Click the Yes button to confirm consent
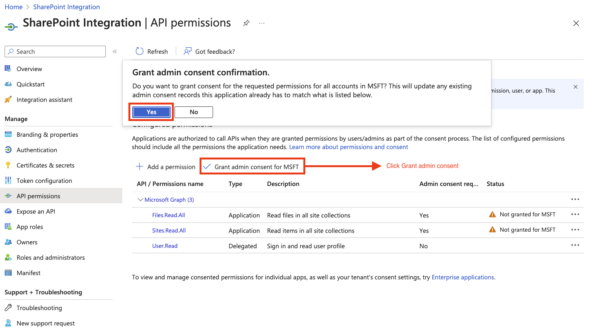Screen dimensions: 591x332 151,112
